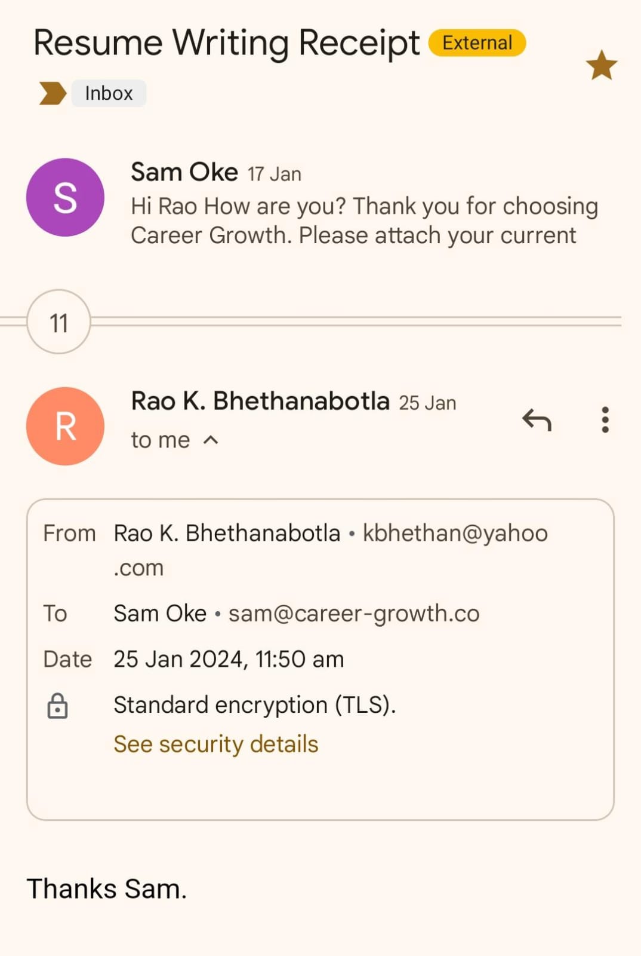Tap the 'Thanks Sam.' message body
The width and height of the screenshot is (641, 956).
[x=107, y=888]
